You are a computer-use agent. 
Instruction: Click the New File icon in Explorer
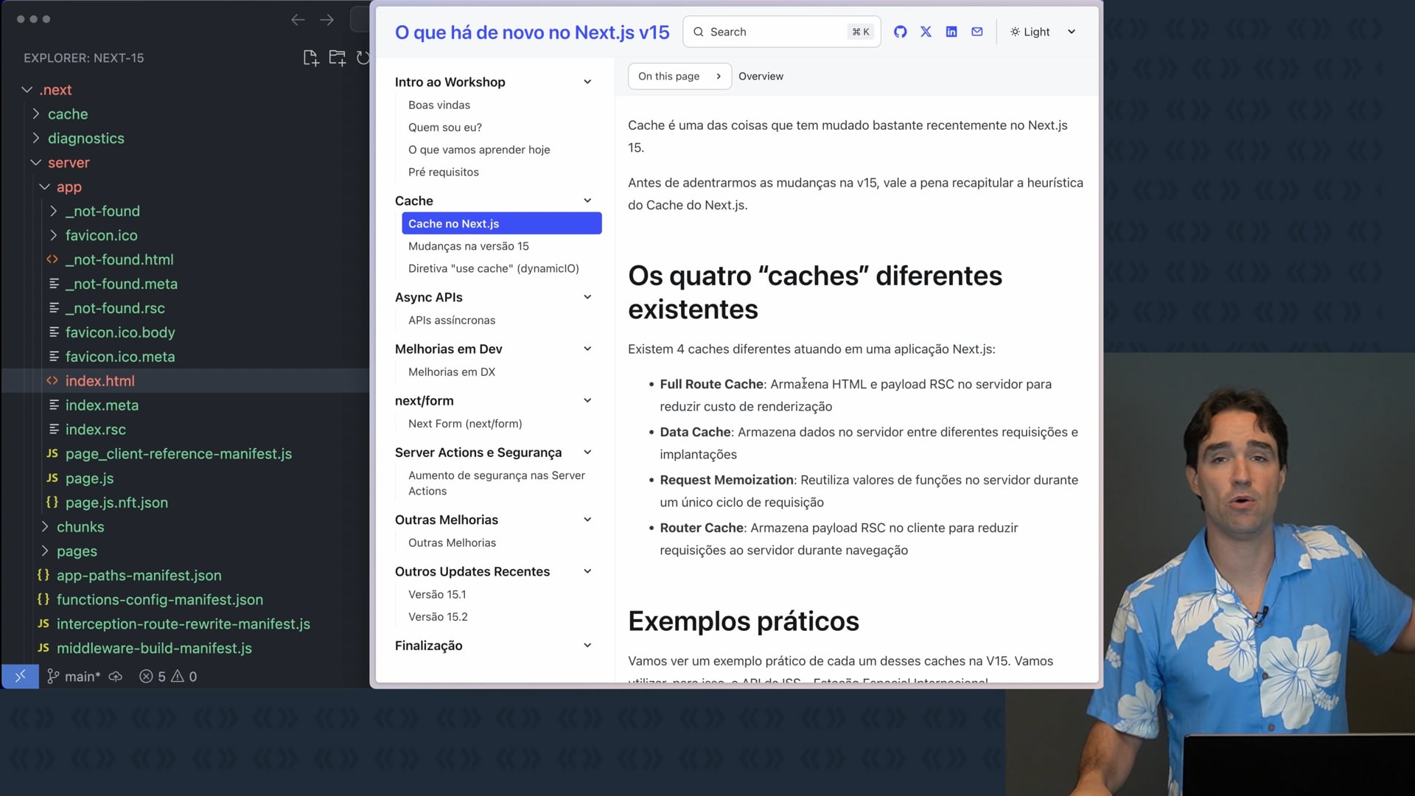pos(310,58)
